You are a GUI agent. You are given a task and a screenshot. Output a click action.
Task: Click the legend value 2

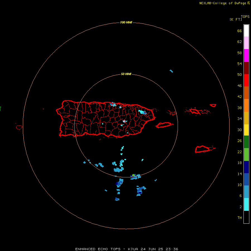point(241,207)
